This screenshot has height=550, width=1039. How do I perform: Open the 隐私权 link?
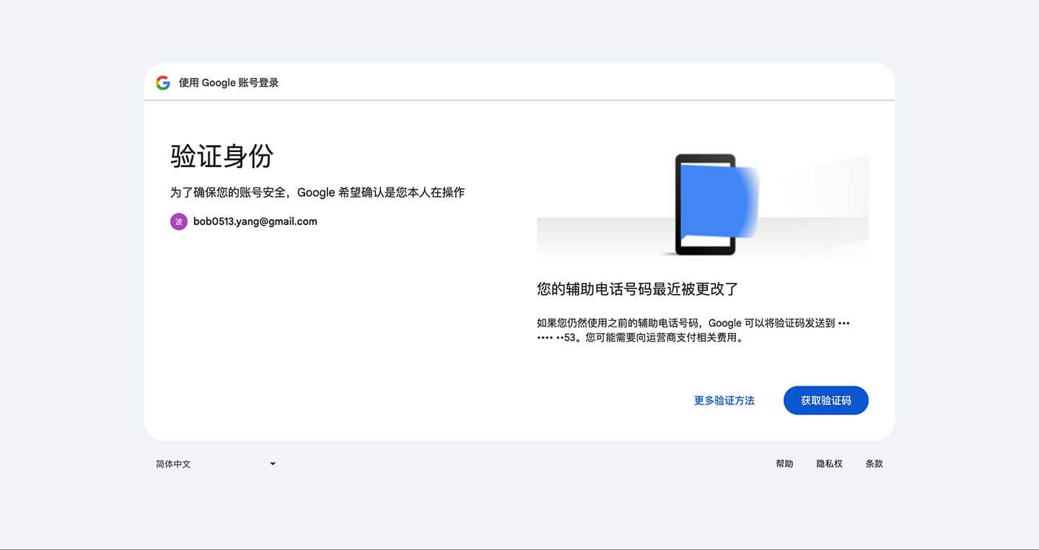pyautogui.click(x=829, y=464)
